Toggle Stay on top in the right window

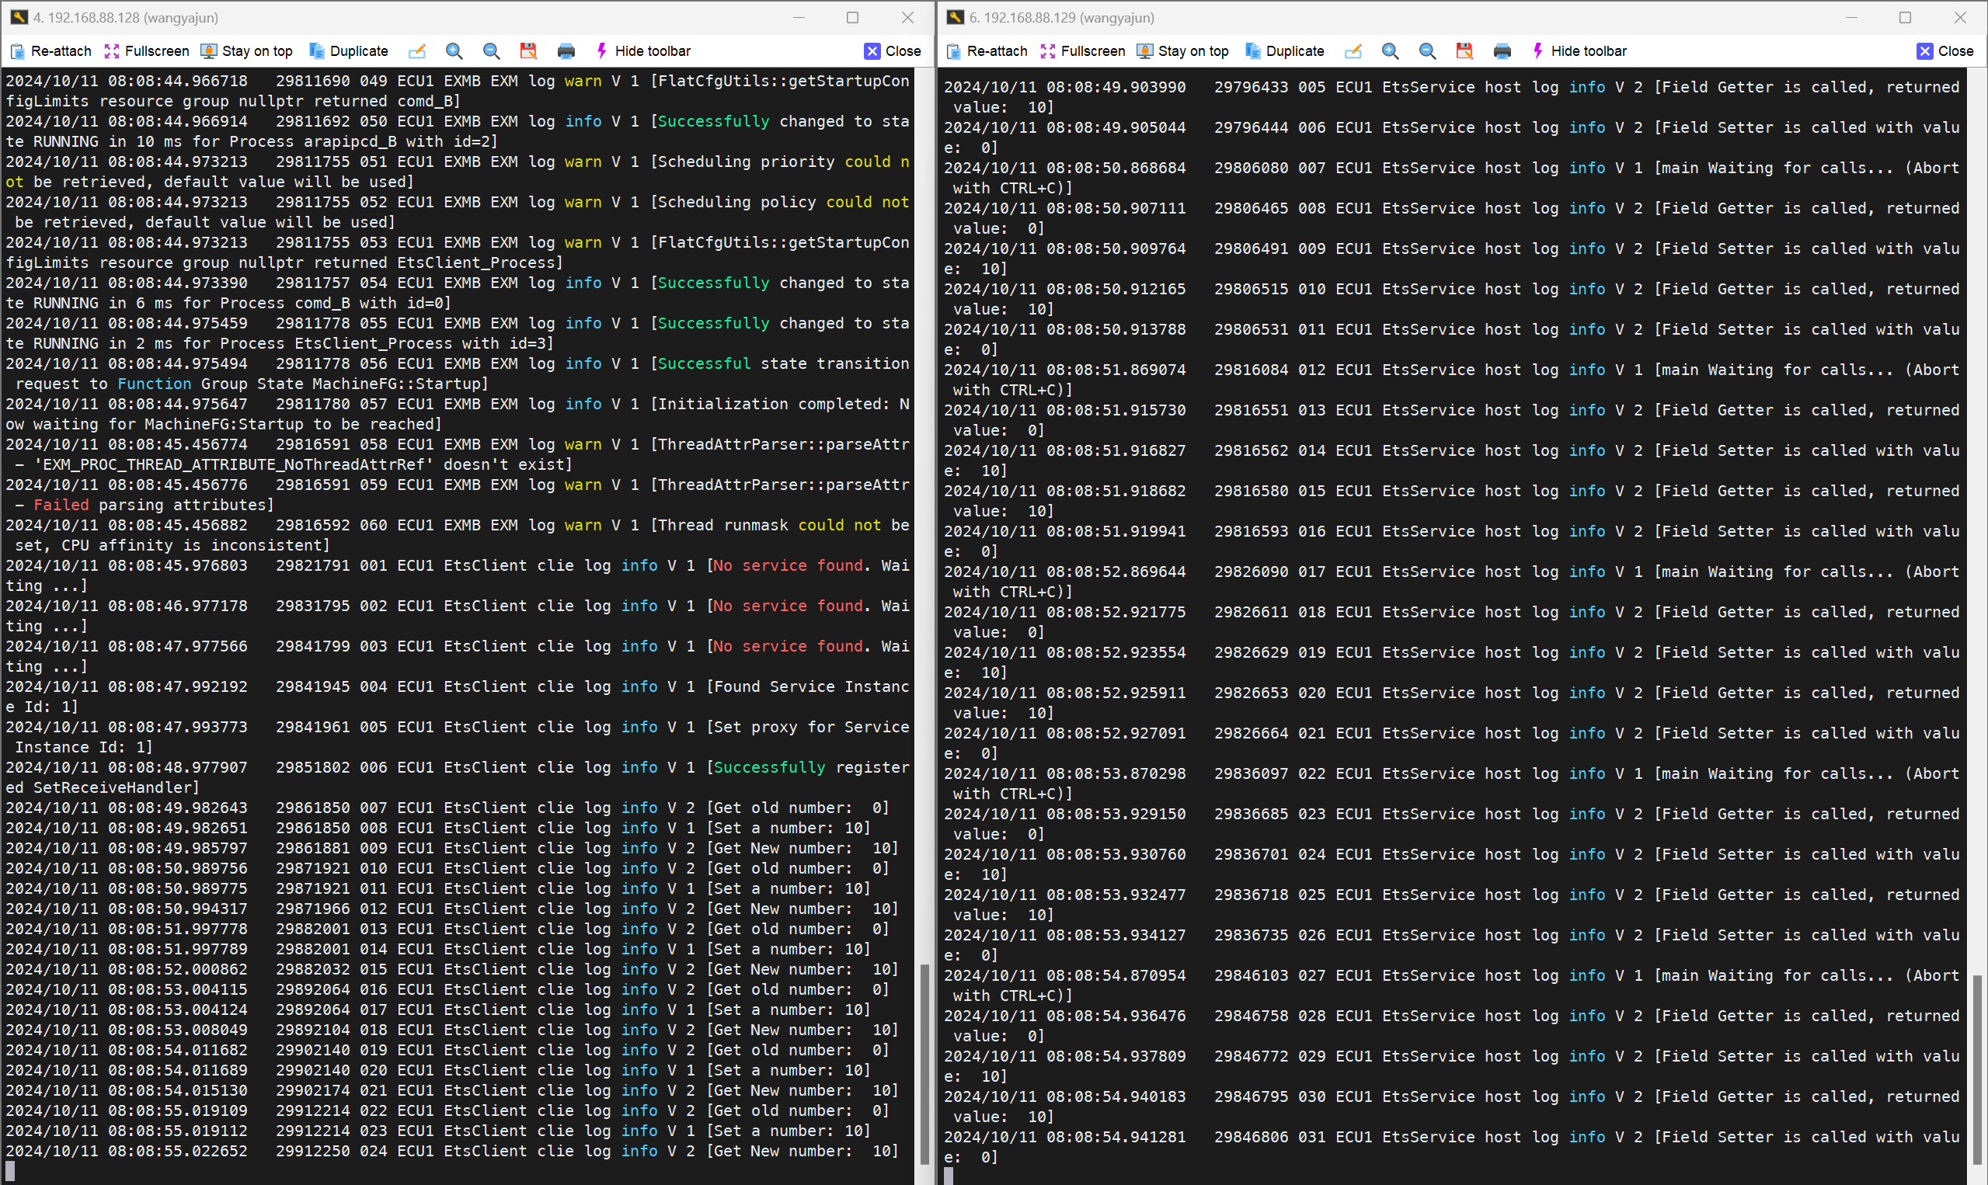(x=1182, y=51)
